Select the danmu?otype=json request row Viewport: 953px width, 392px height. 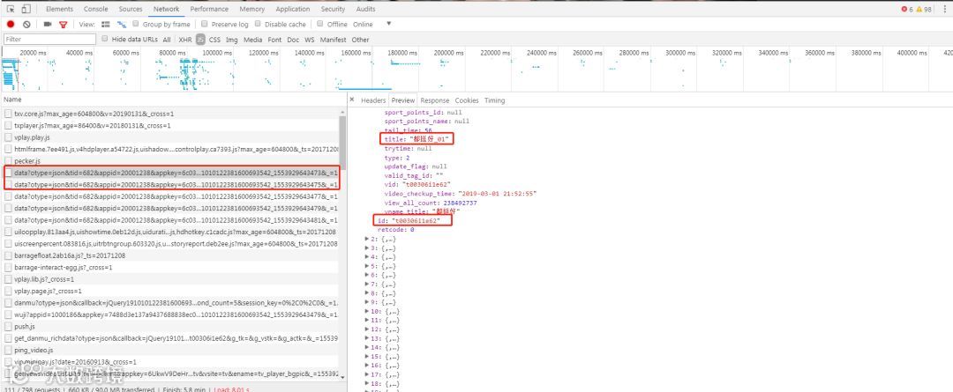coord(171,303)
